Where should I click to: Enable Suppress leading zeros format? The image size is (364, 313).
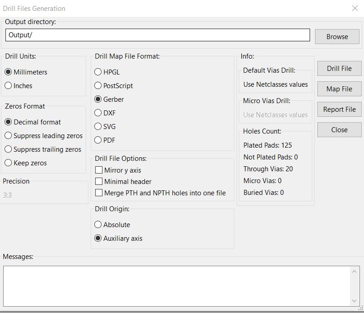pyautogui.click(x=8, y=135)
